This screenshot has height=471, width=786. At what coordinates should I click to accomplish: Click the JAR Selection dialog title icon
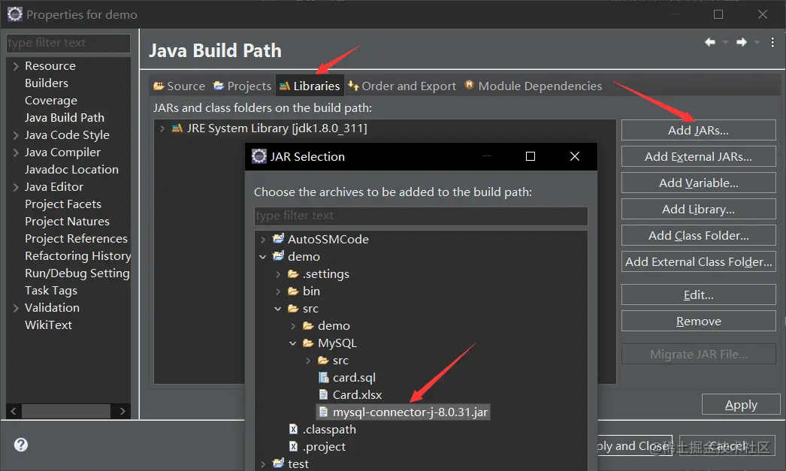coord(259,156)
